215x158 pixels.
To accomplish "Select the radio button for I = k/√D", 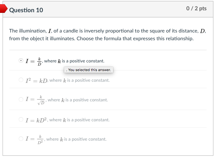I will (x=21, y=100).
